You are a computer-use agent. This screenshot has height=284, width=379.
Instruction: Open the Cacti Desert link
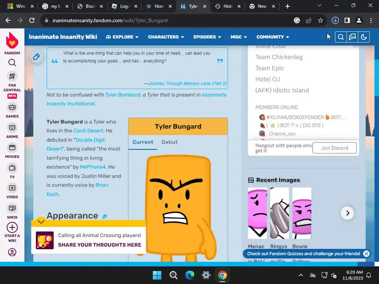coord(88,131)
